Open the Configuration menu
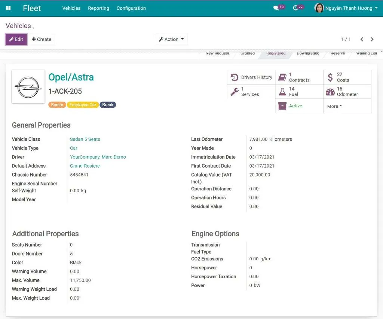Screen dimensions: 383x319 click(x=131, y=8)
